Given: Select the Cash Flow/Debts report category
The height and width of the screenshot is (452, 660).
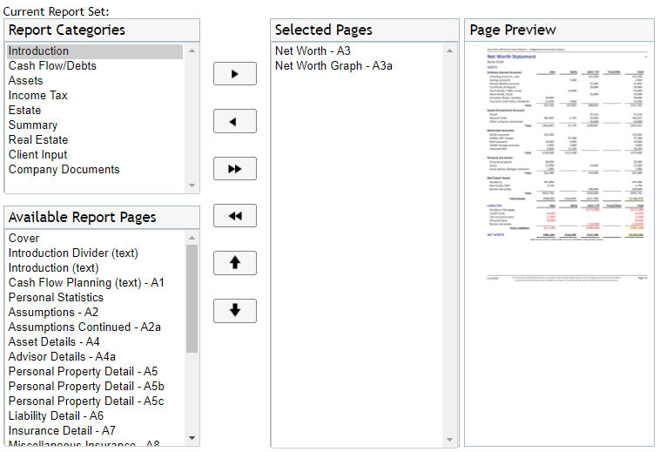Looking at the screenshot, I should [x=52, y=66].
